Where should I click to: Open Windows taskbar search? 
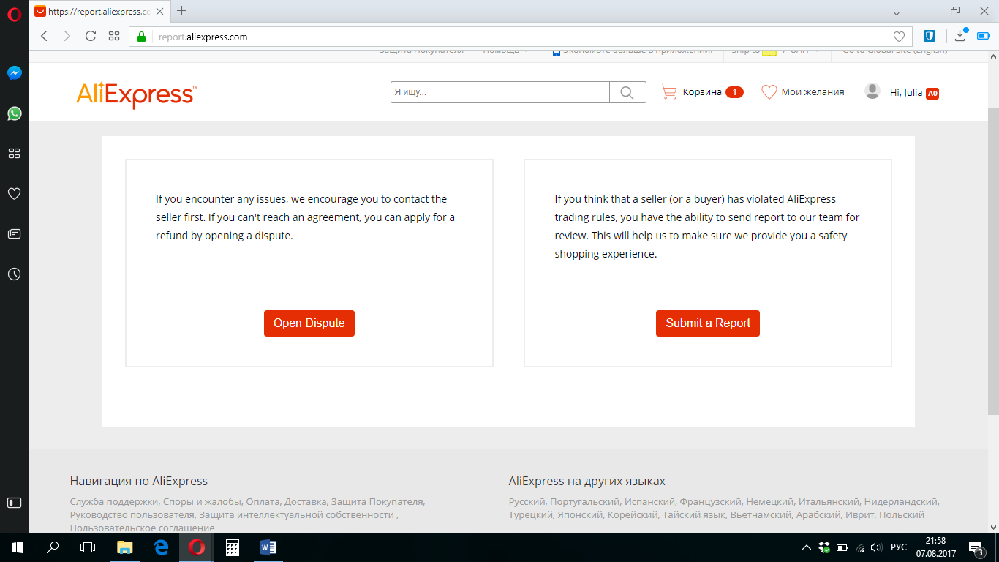[x=53, y=547]
